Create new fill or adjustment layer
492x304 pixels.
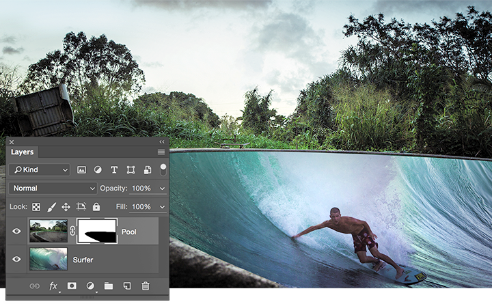coord(90,286)
